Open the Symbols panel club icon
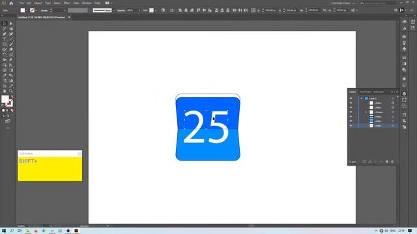 pyautogui.click(x=404, y=49)
